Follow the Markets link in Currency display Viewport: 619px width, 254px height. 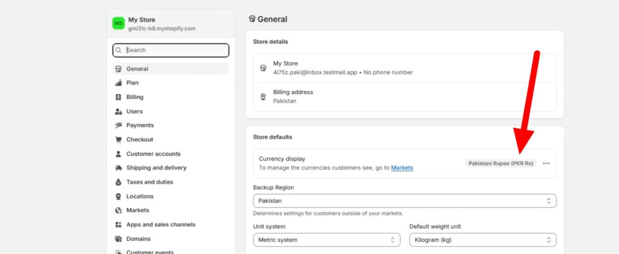pyautogui.click(x=402, y=168)
